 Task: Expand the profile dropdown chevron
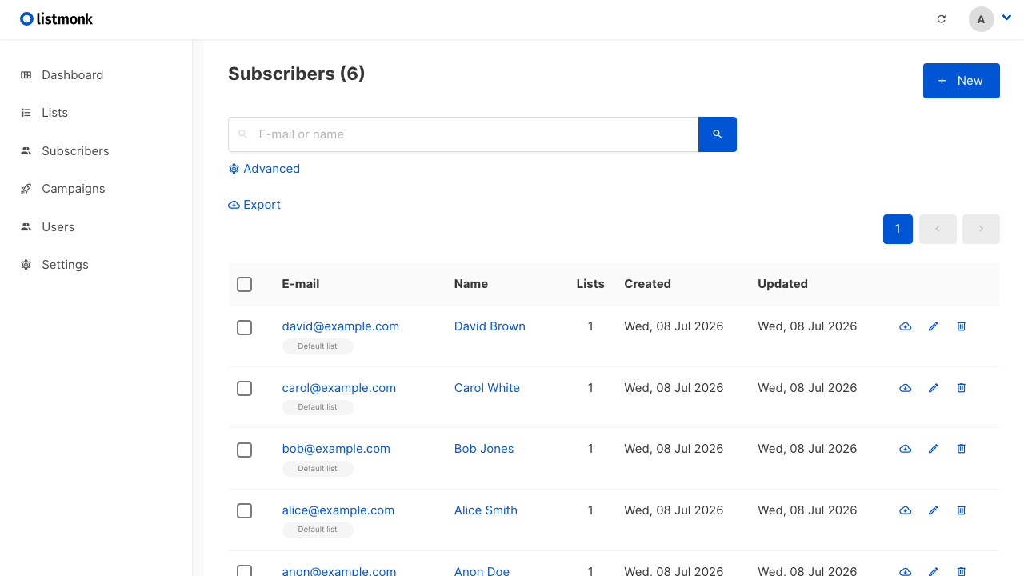tap(1007, 17)
